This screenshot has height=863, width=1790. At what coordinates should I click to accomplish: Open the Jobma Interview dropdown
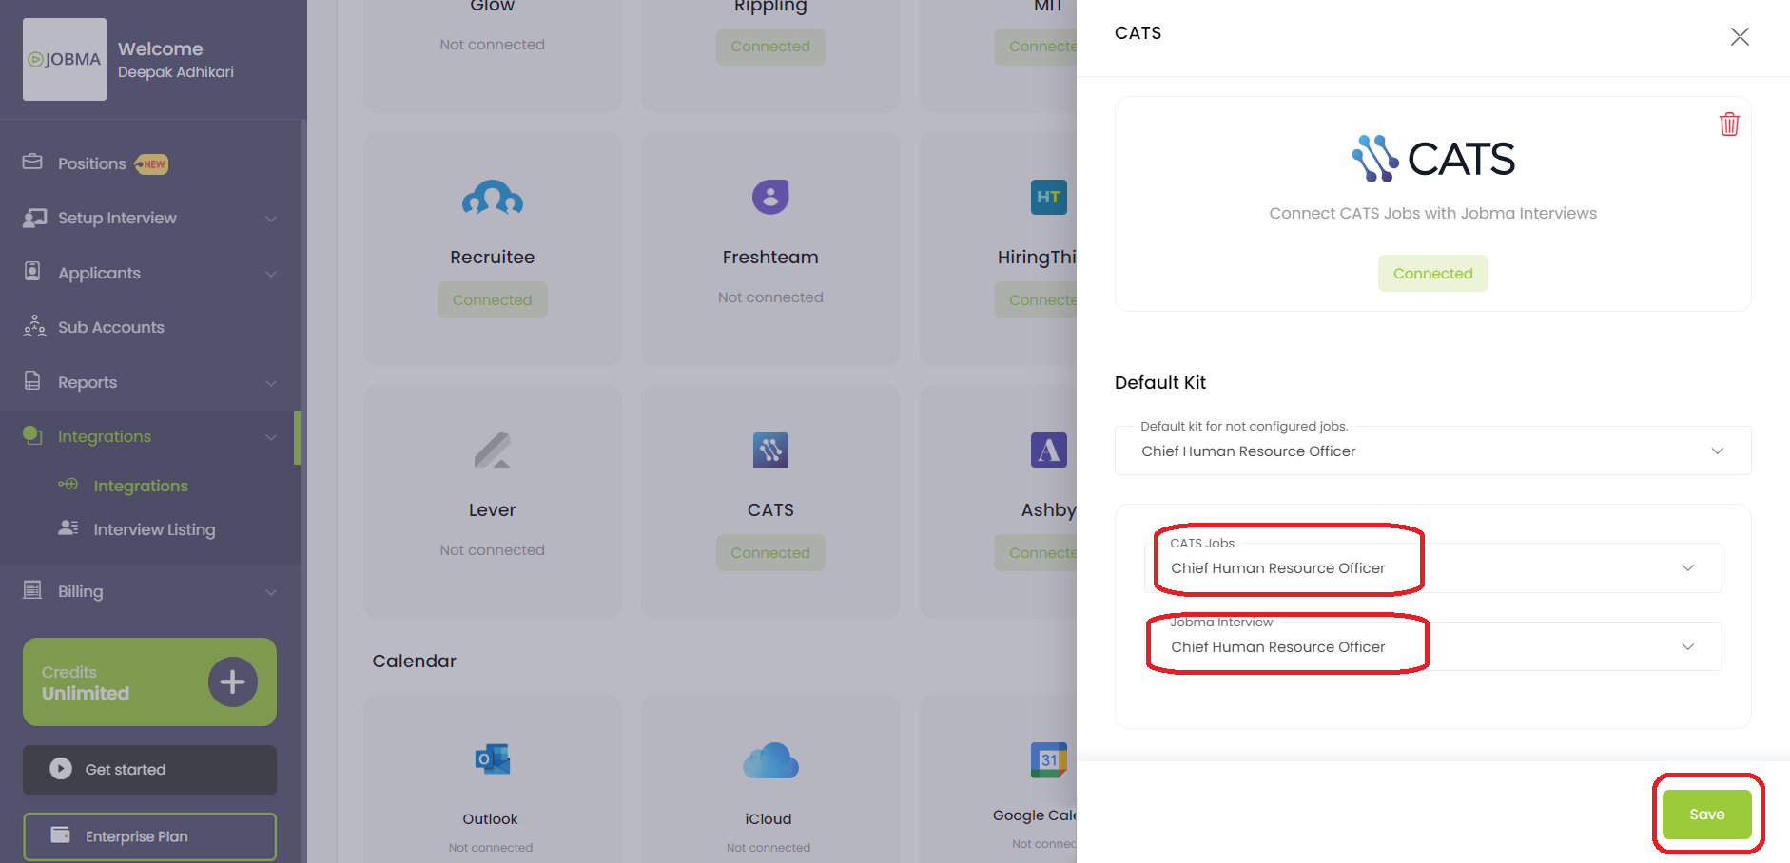1432,646
